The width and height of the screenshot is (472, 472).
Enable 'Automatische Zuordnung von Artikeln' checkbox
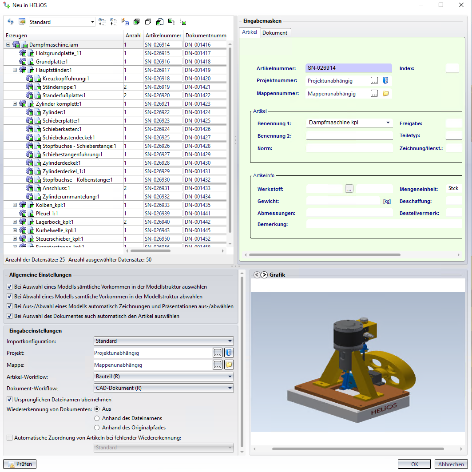pos(10,438)
